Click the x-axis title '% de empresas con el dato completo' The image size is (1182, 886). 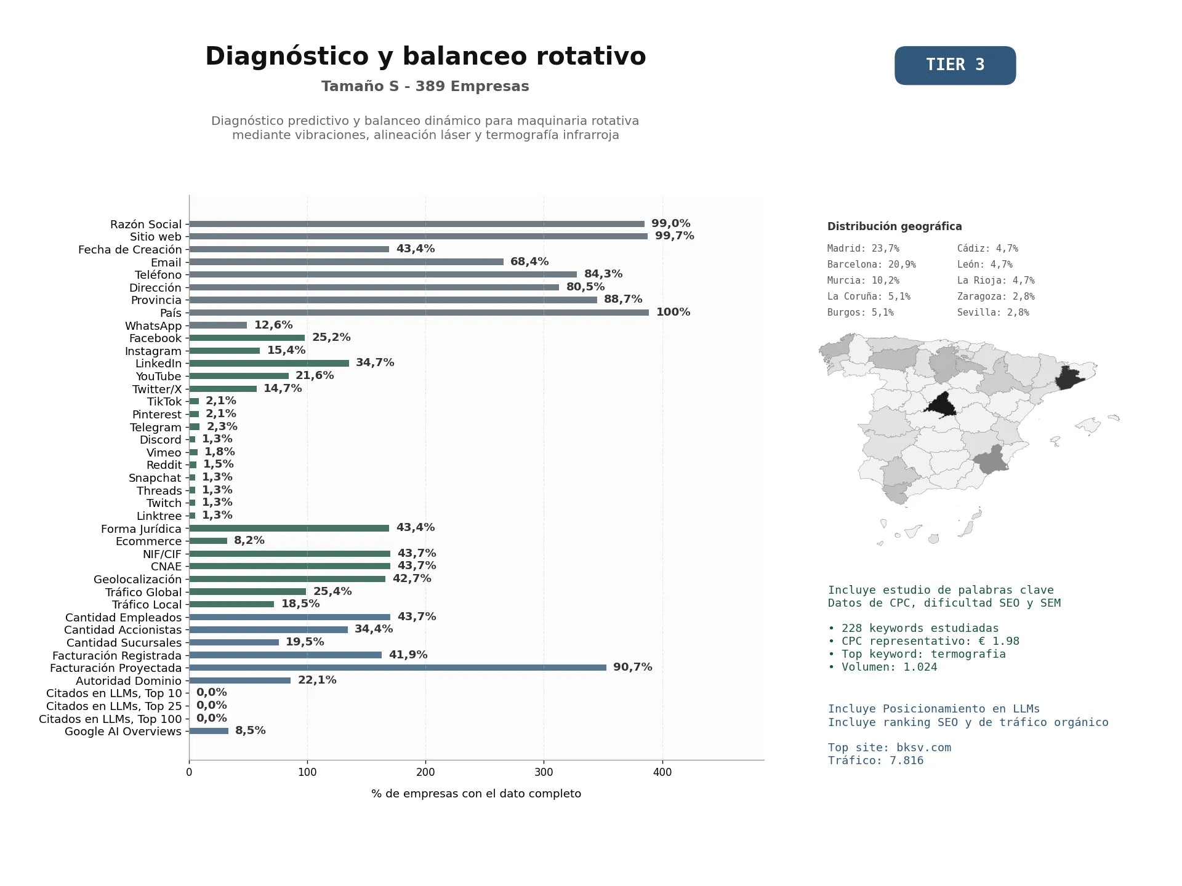point(476,794)
